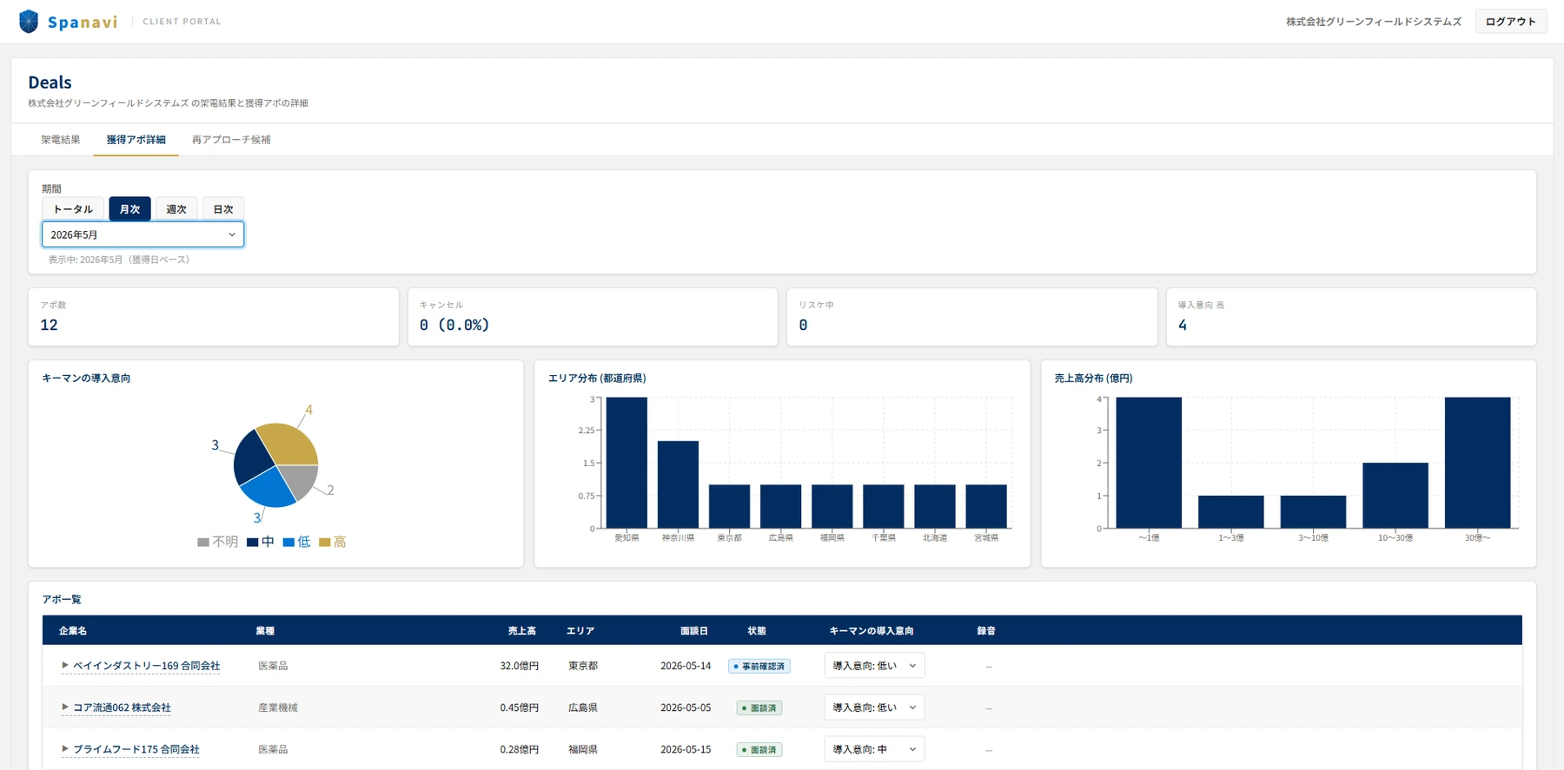Switch to the 架電結果 tab

[61, 140]
